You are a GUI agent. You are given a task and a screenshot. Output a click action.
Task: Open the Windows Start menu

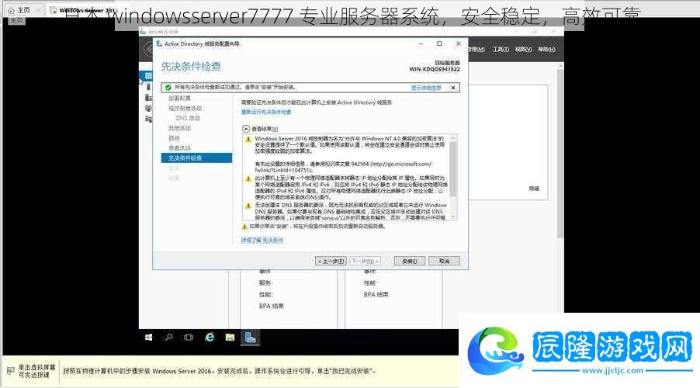click(149, 338)
